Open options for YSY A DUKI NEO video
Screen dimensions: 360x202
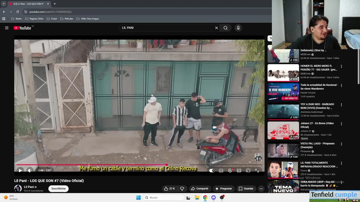pos(341,105)
